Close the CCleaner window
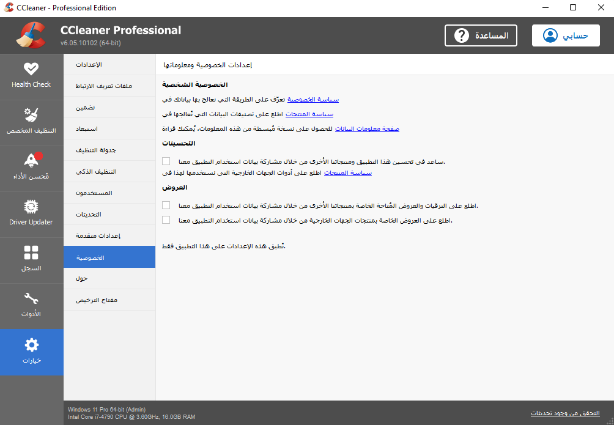The image size is (614, 425). pos(601,8)
